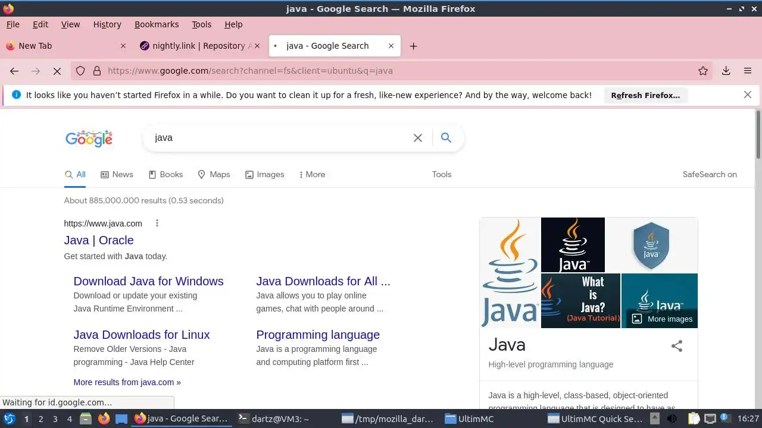Open the volume speaker tray icon
The image size is (762, 428).
coord(672,419)
